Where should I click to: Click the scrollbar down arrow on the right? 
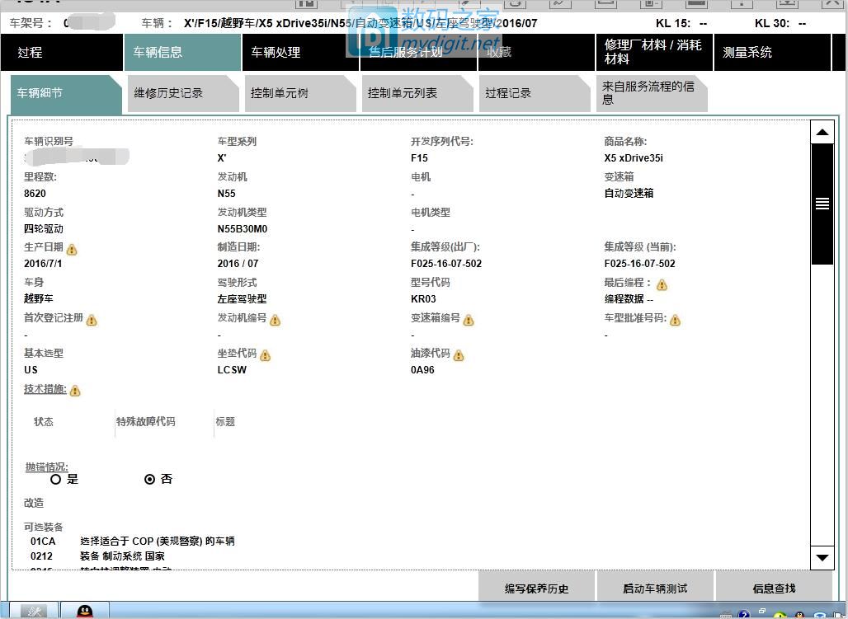(822, 558)
